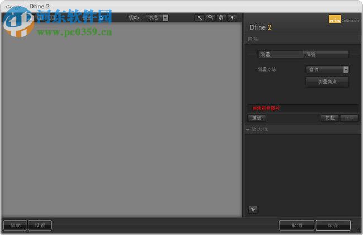Switch to single image view icon
The height and width of the screenshot is (235, 363).
pyautogui.click(x=30, y=17)
